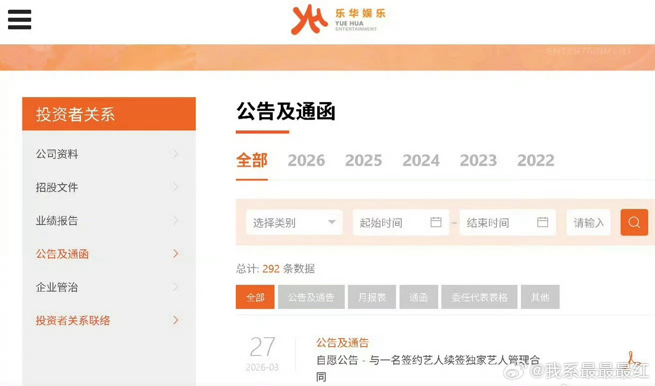Viewport: 655px width, 386px height.
Task: Expand the chevron beside 公告及通函
Action: click(x=175, y=253)
